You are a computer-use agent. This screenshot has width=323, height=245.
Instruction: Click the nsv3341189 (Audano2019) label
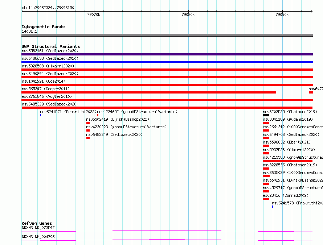tap(288, 119)
